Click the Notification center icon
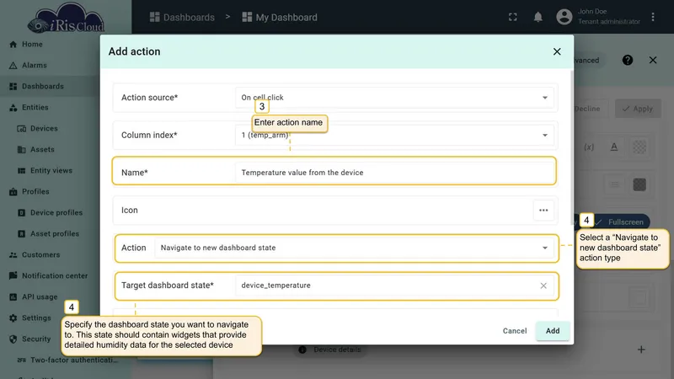 (x=13, y=276)
